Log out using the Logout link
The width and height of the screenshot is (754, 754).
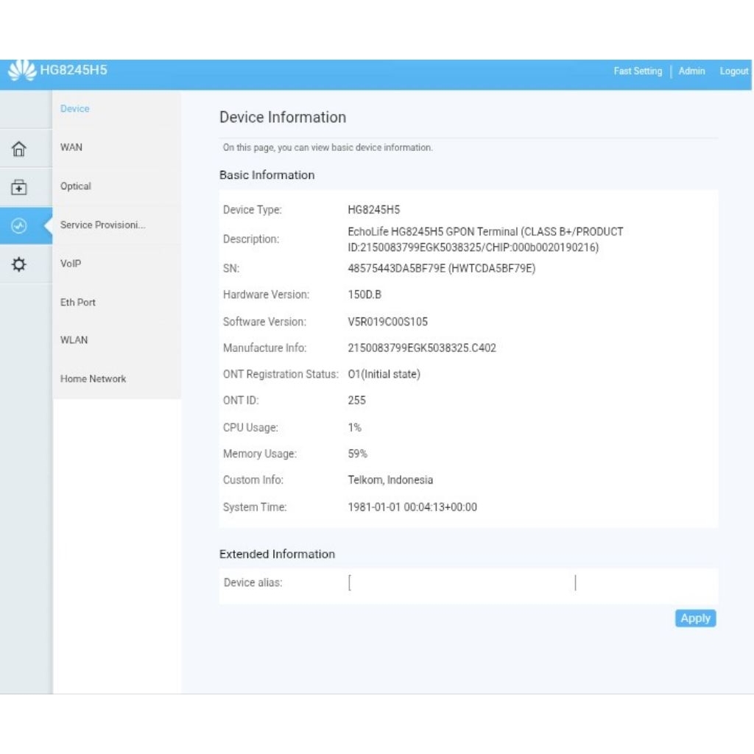pyautogui.click(x=733, y=71)
